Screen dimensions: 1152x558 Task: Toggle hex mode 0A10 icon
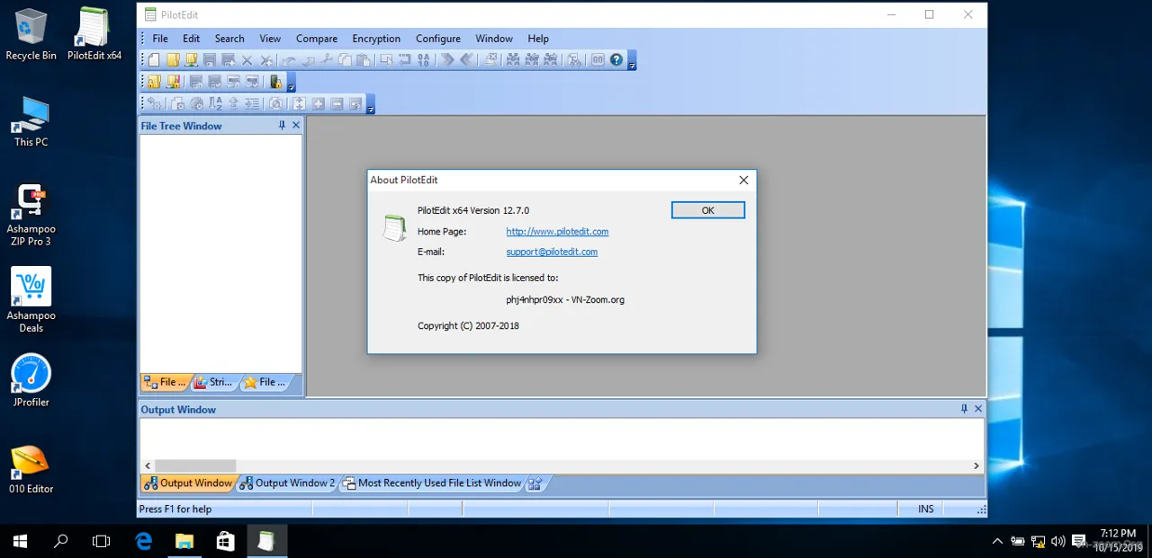(x=424, y=60)
